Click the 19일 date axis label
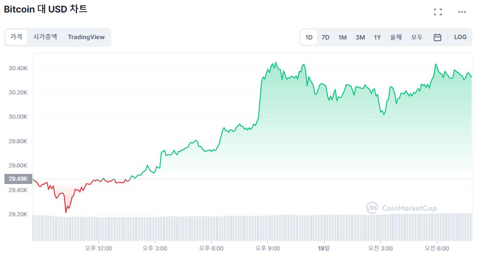Screen dimensions: 478x253 pyautogui.click(x=324, y=248)
